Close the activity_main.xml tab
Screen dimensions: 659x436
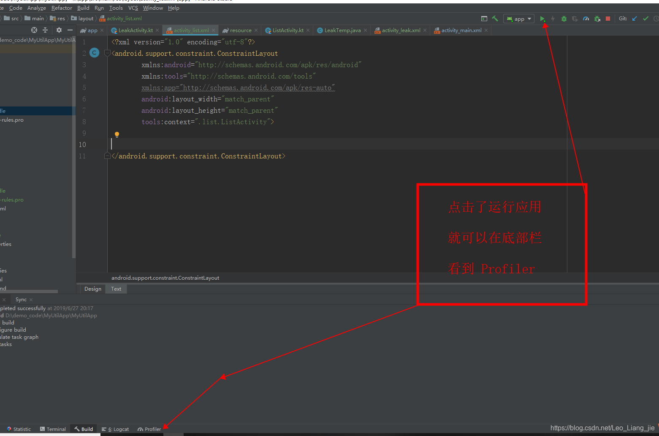486,30
